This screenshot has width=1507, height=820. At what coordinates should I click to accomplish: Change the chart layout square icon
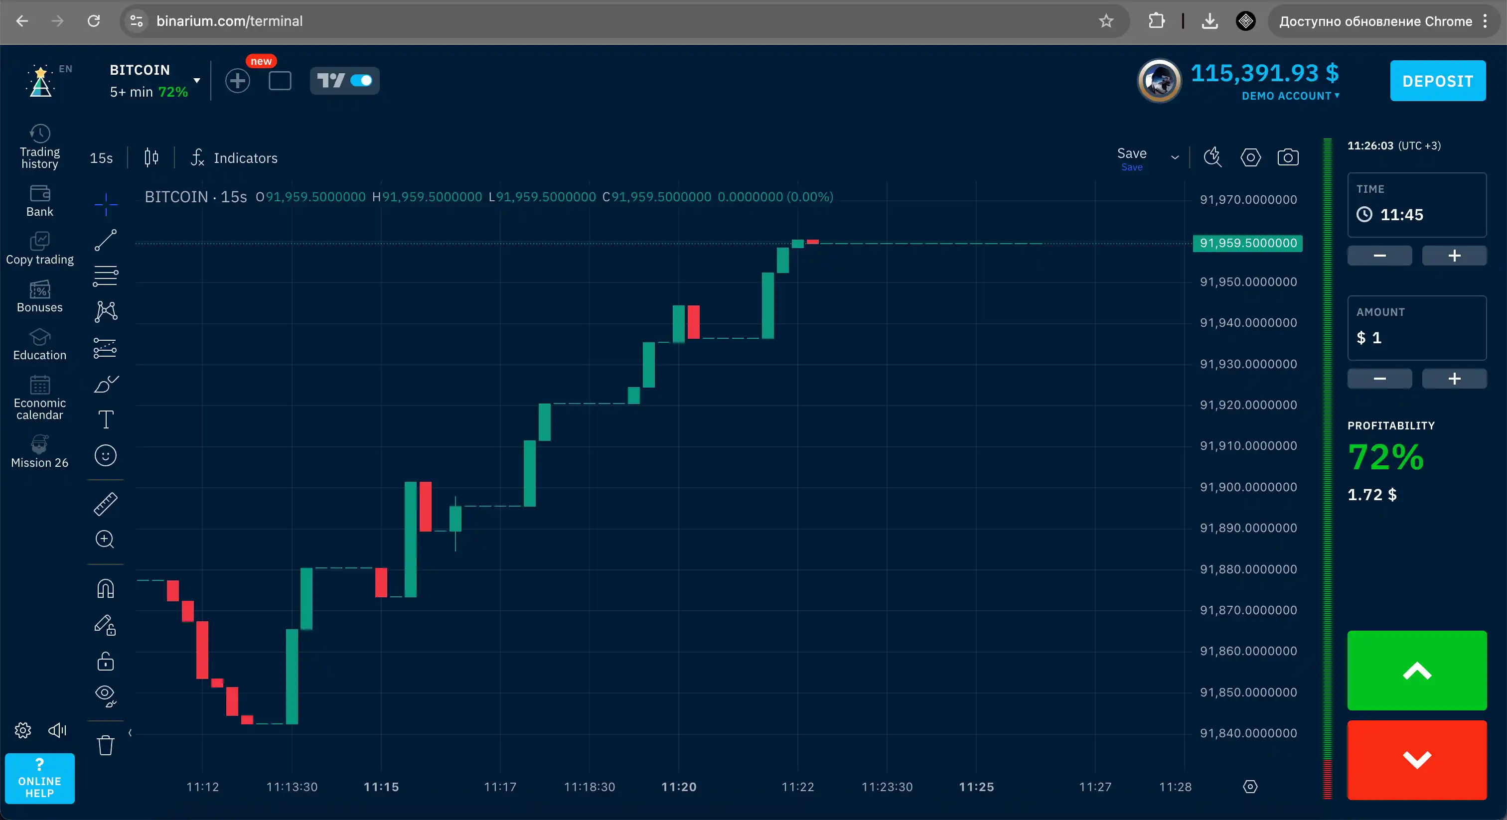(280, 81)
